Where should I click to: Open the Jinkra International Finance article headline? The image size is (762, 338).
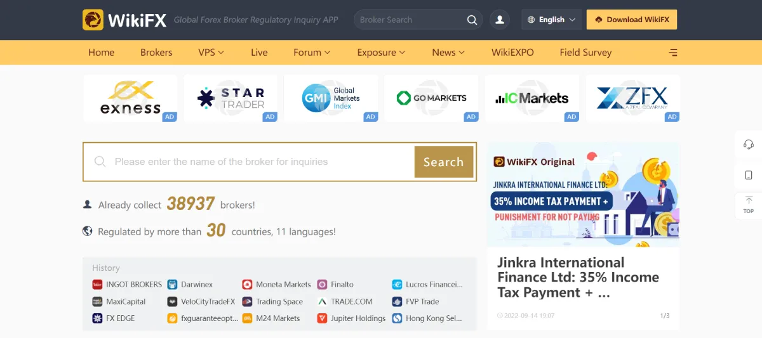578,277
